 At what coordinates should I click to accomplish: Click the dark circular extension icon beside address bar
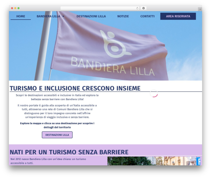tap(143, 8)
